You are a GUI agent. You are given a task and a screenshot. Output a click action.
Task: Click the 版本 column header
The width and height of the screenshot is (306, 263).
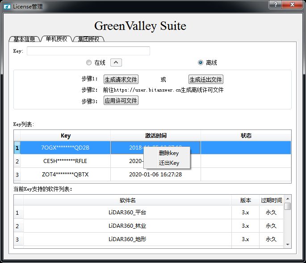[x=246, y=200]
